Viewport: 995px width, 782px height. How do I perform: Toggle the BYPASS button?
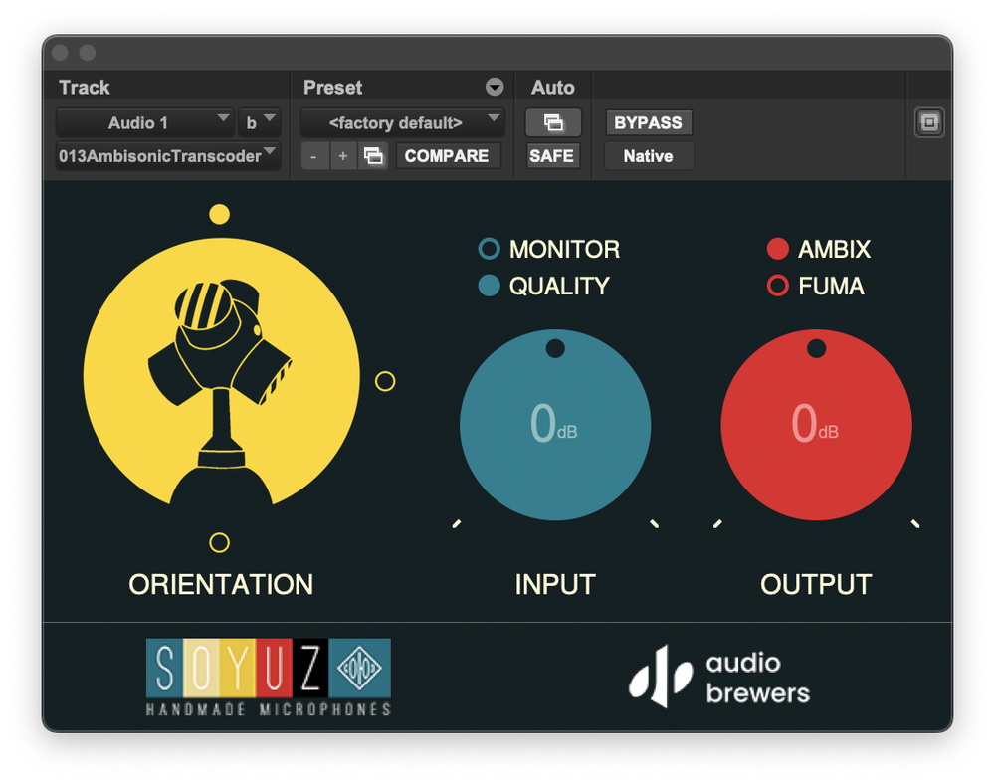point(648,122)
